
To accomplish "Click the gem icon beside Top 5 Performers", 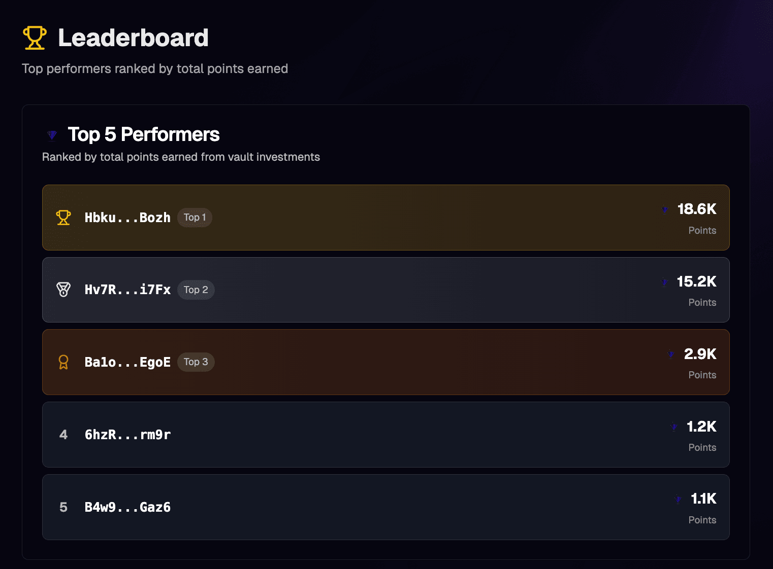I will coord(52,135).
